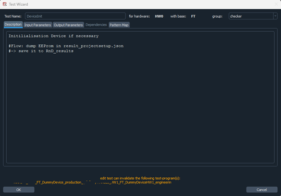Click inside the description text area
Image resolution: width=281 pixels, height=196 pixels.
(140, 97)
